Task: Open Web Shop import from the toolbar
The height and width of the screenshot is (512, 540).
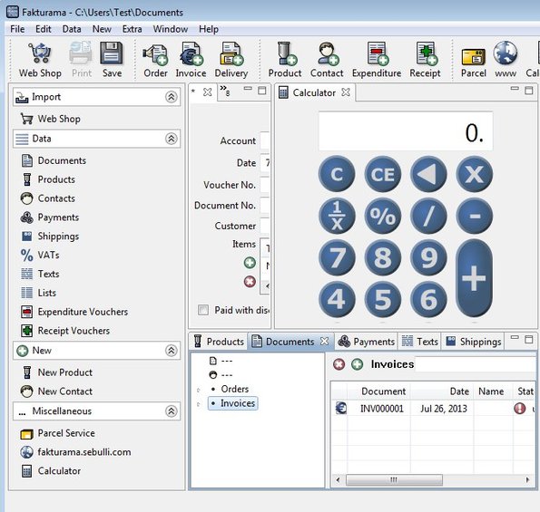Action: click(x=40, y=60)
